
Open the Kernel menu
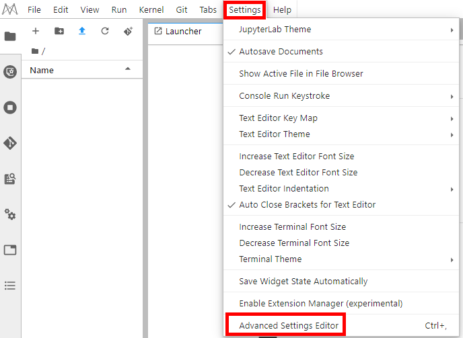point(151,9)
